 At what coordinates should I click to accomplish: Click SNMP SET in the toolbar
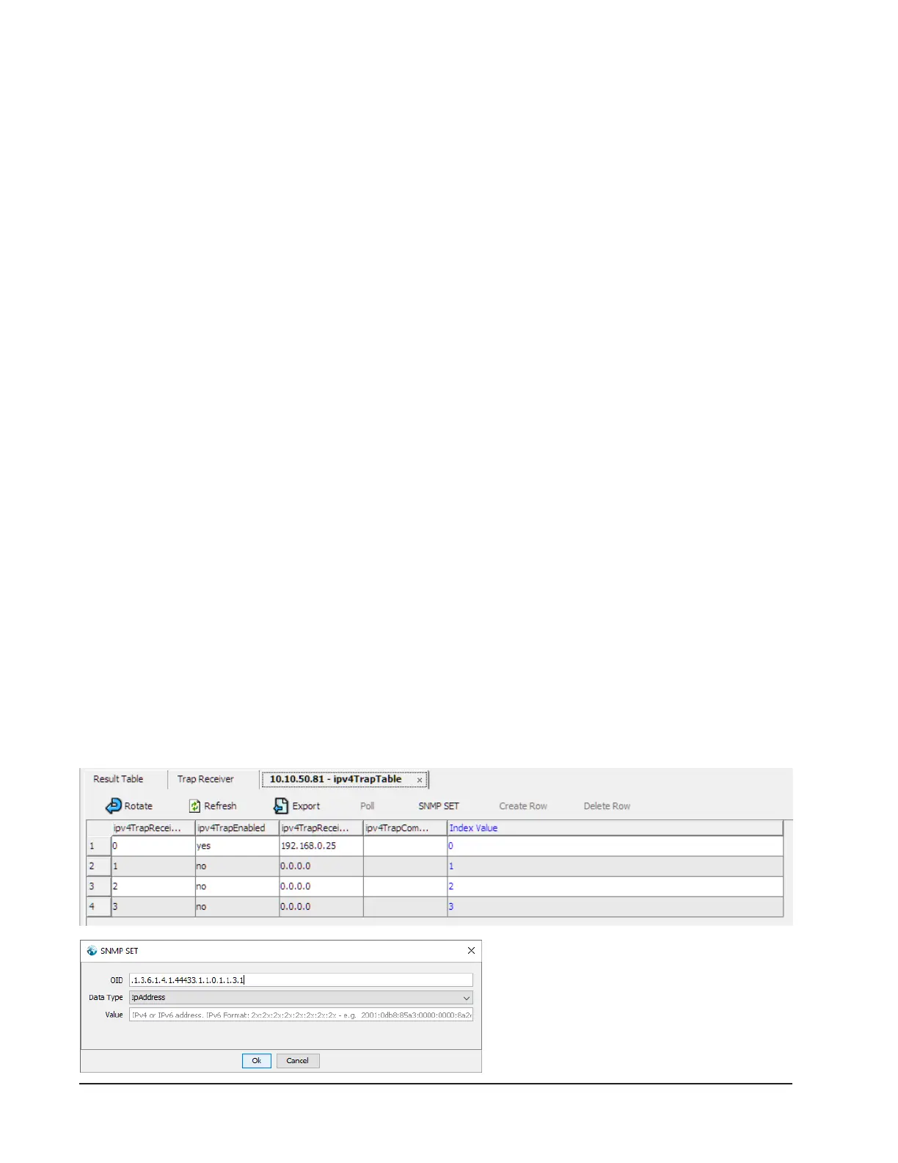click(x=439, y=806)
